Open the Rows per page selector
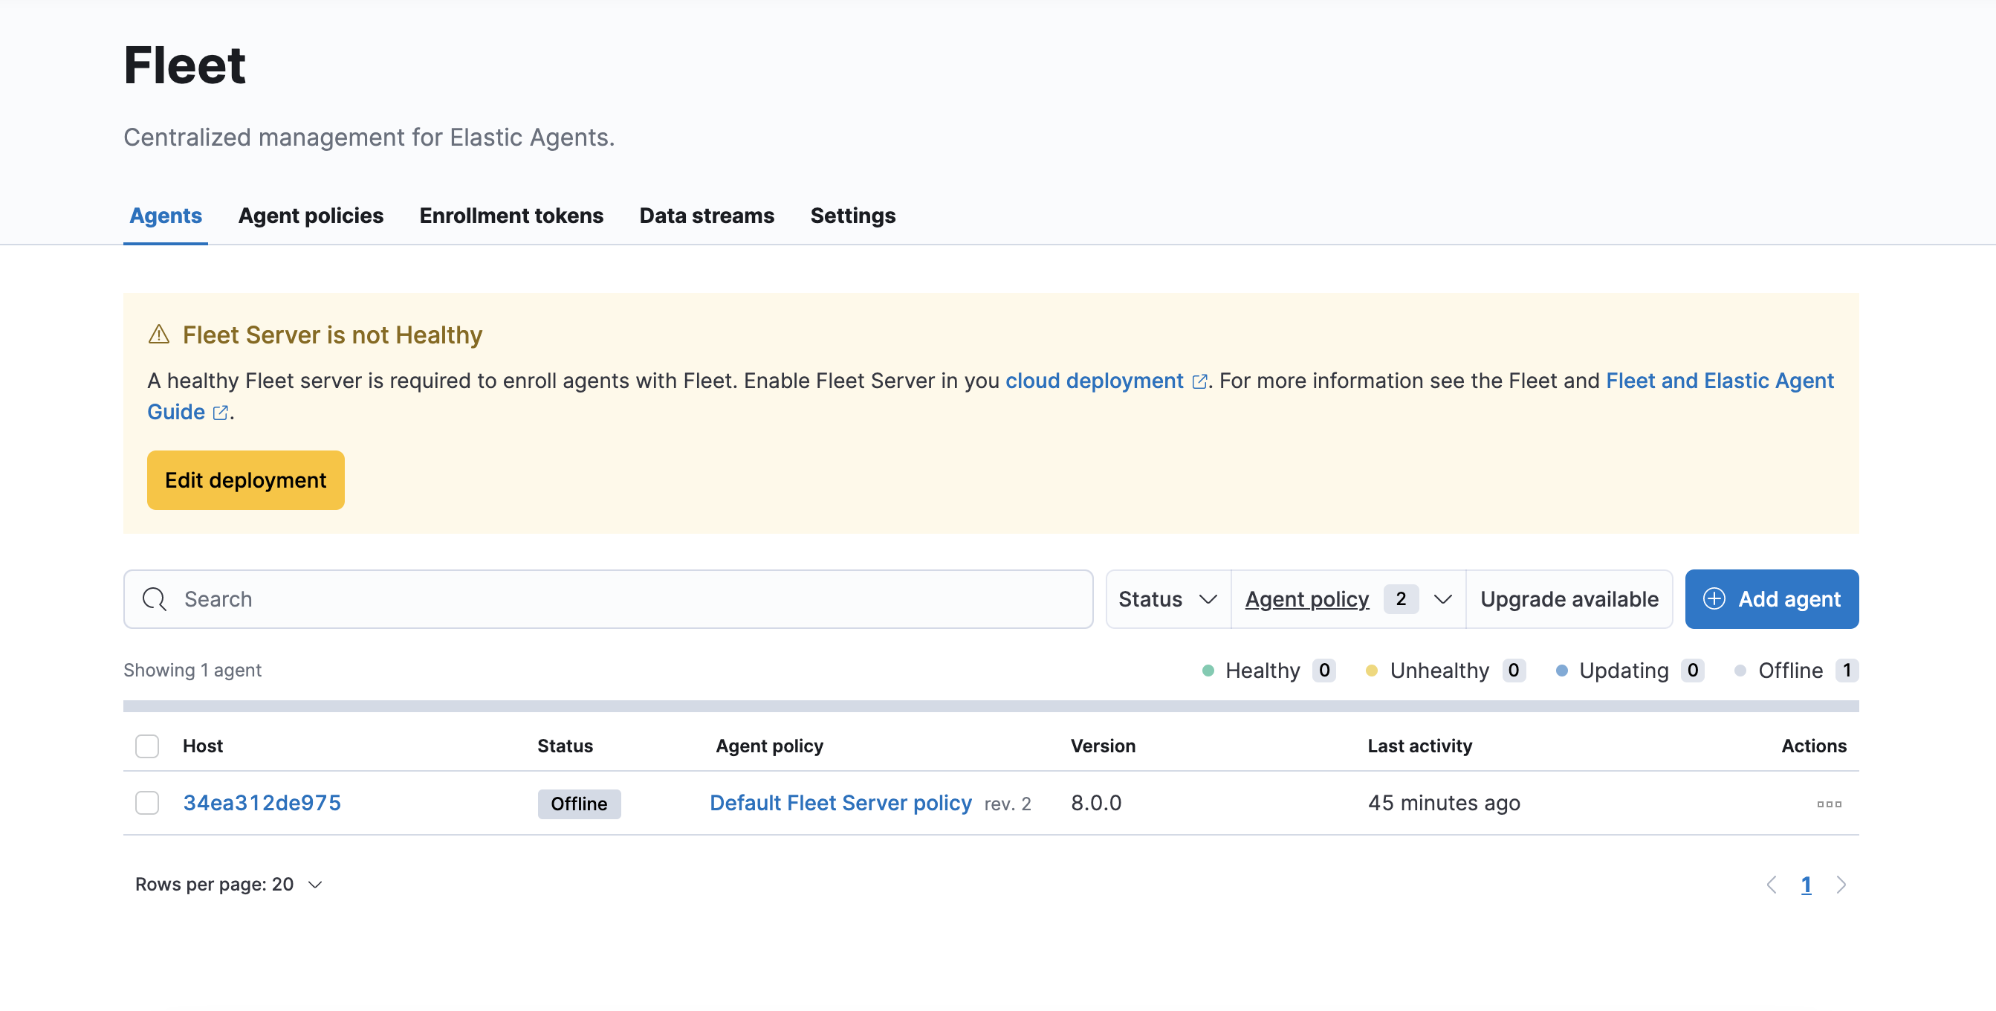The width and height of the screenshot is (1996, 1011). click(x=228, y=884)
